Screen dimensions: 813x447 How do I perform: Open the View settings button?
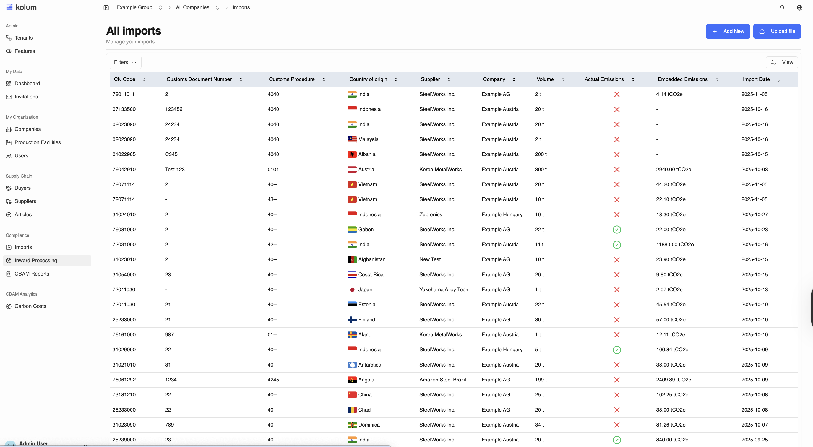coord(781,62)
